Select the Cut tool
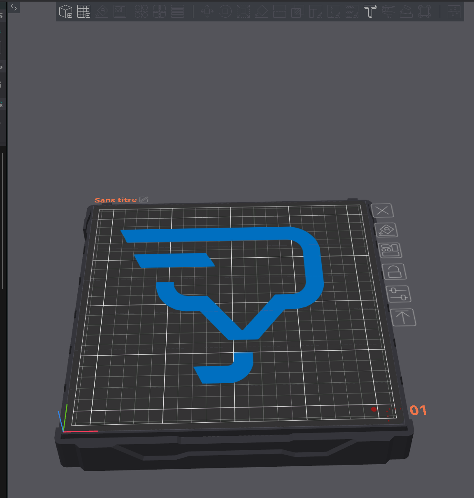The image size is (474, 498). tap(279, 11)
